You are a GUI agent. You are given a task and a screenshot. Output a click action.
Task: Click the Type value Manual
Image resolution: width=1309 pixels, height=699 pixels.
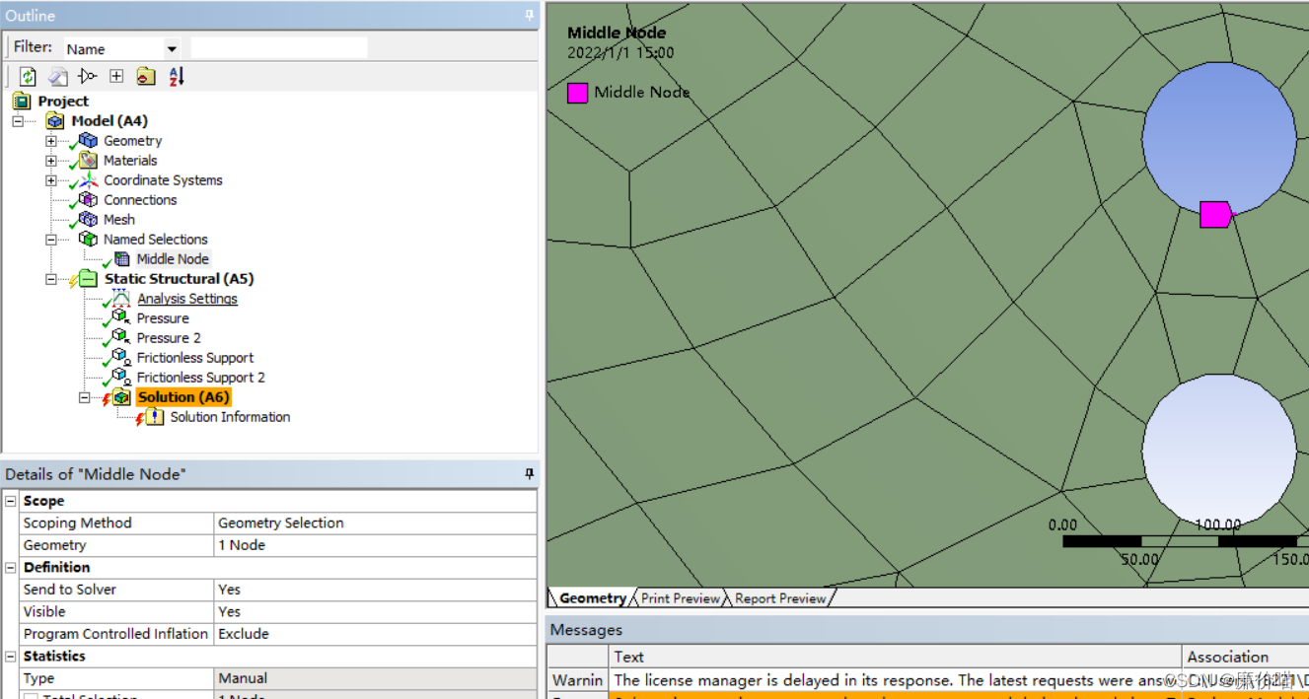point(376,678)
